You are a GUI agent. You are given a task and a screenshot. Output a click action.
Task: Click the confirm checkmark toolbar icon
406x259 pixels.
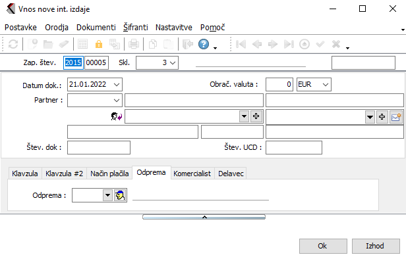[x=320, y=44]
